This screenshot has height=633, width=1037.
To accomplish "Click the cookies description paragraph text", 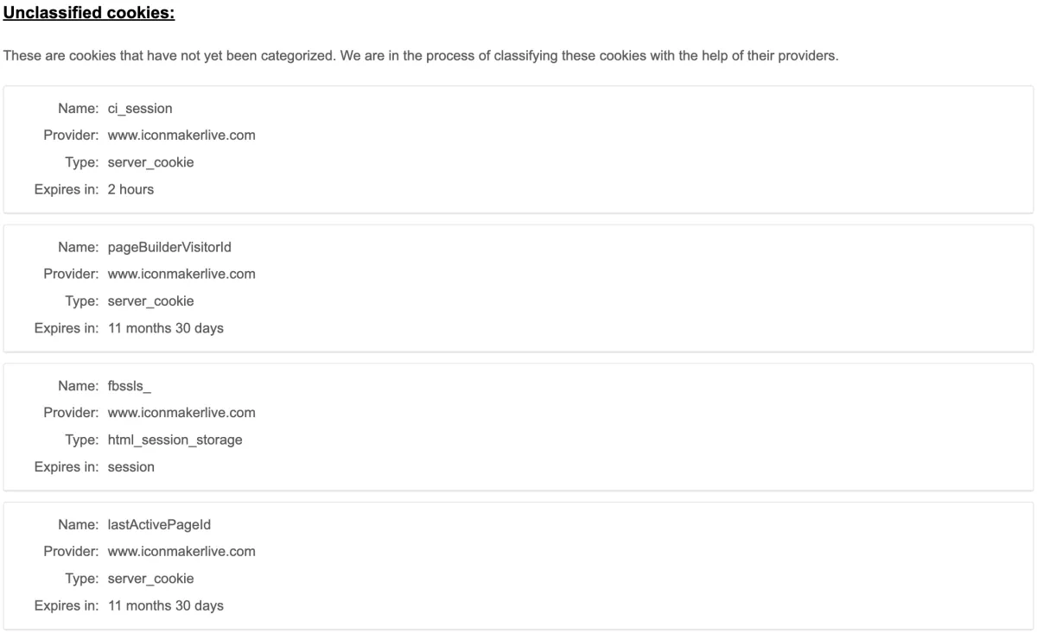I will click(421, 56).
